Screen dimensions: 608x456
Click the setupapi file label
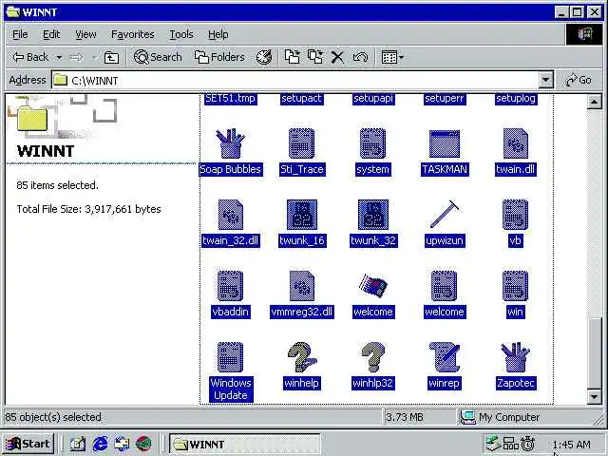tap(373, 99)
